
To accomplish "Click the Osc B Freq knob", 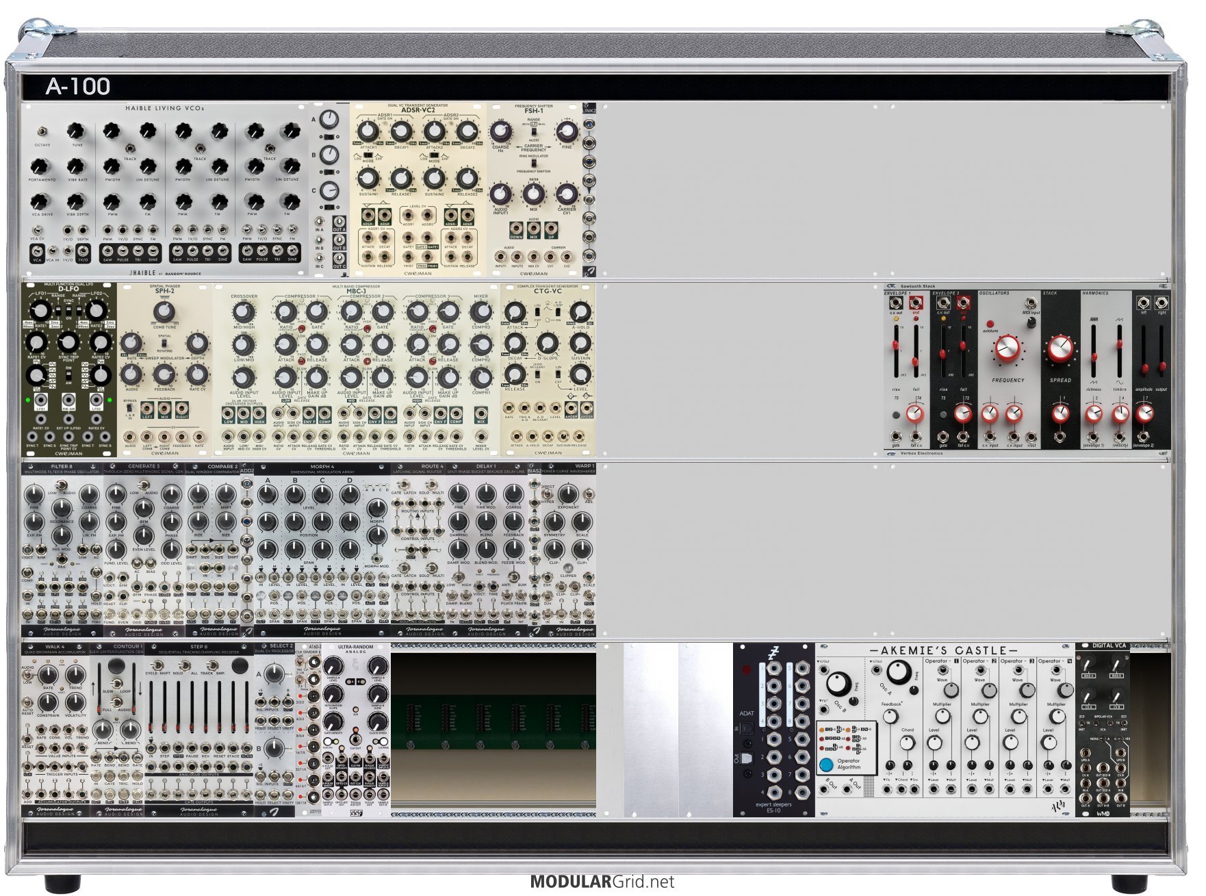I will [838, 683].
